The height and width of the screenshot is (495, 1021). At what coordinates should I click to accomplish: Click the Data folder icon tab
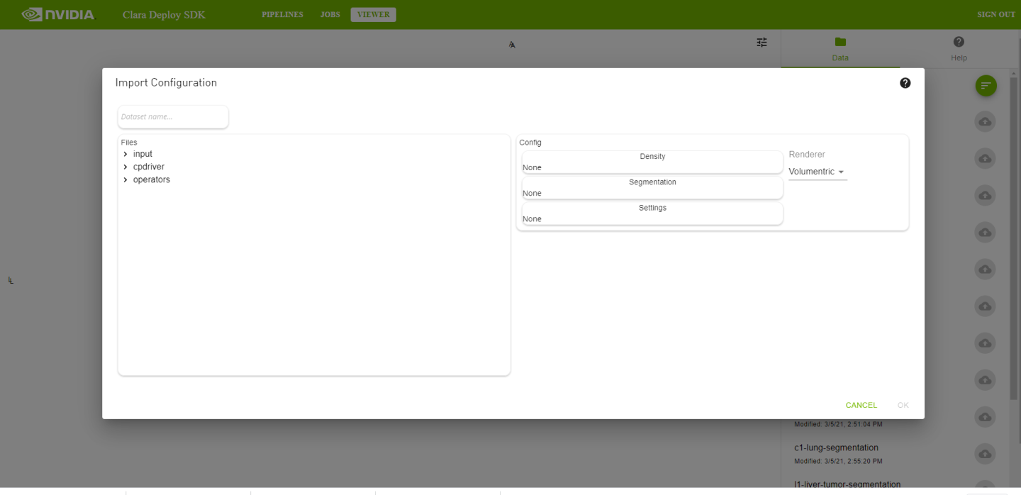pos(840,48)
